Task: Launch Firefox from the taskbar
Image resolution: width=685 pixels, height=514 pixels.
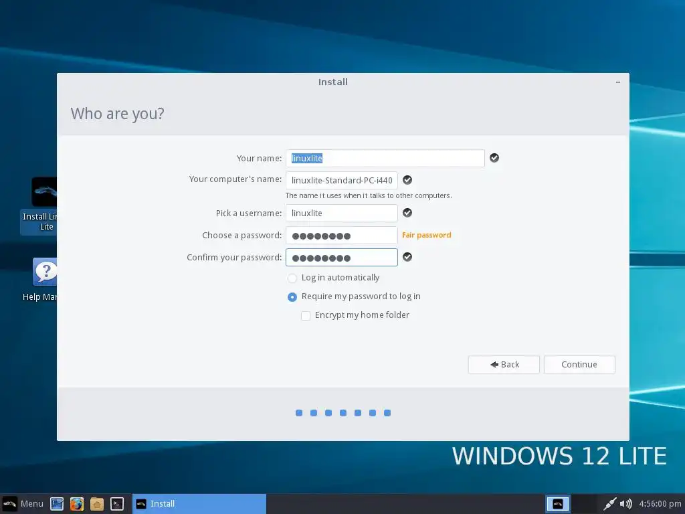Action: [x=77, y=504]
